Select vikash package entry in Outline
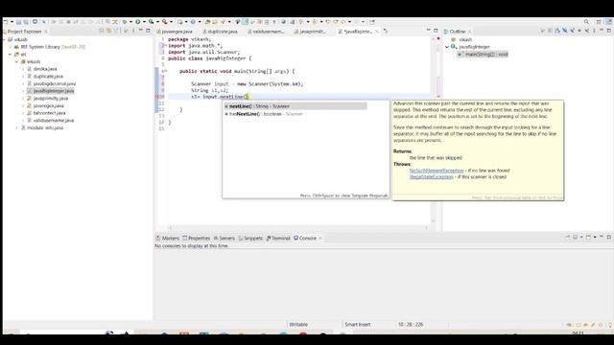Screen dimensions: 614x345 click(464, 39)
